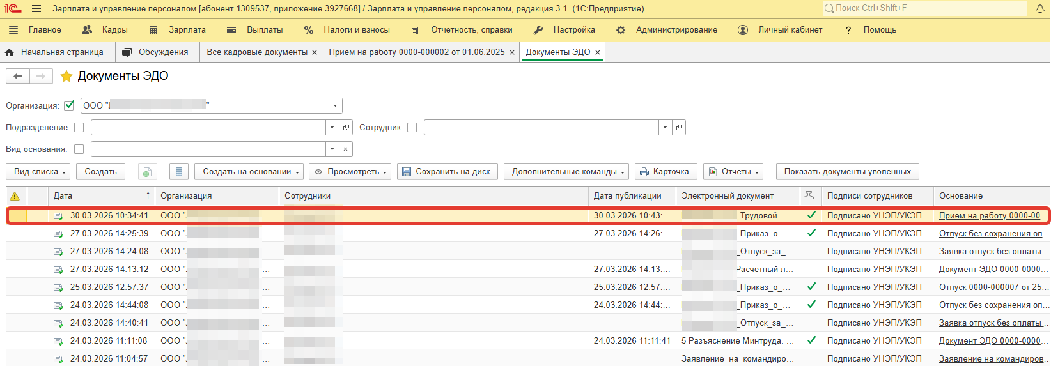Viewport: 1051px width, 366px height.
Task: Click the back navigation arrow
Action: (18, 77)
